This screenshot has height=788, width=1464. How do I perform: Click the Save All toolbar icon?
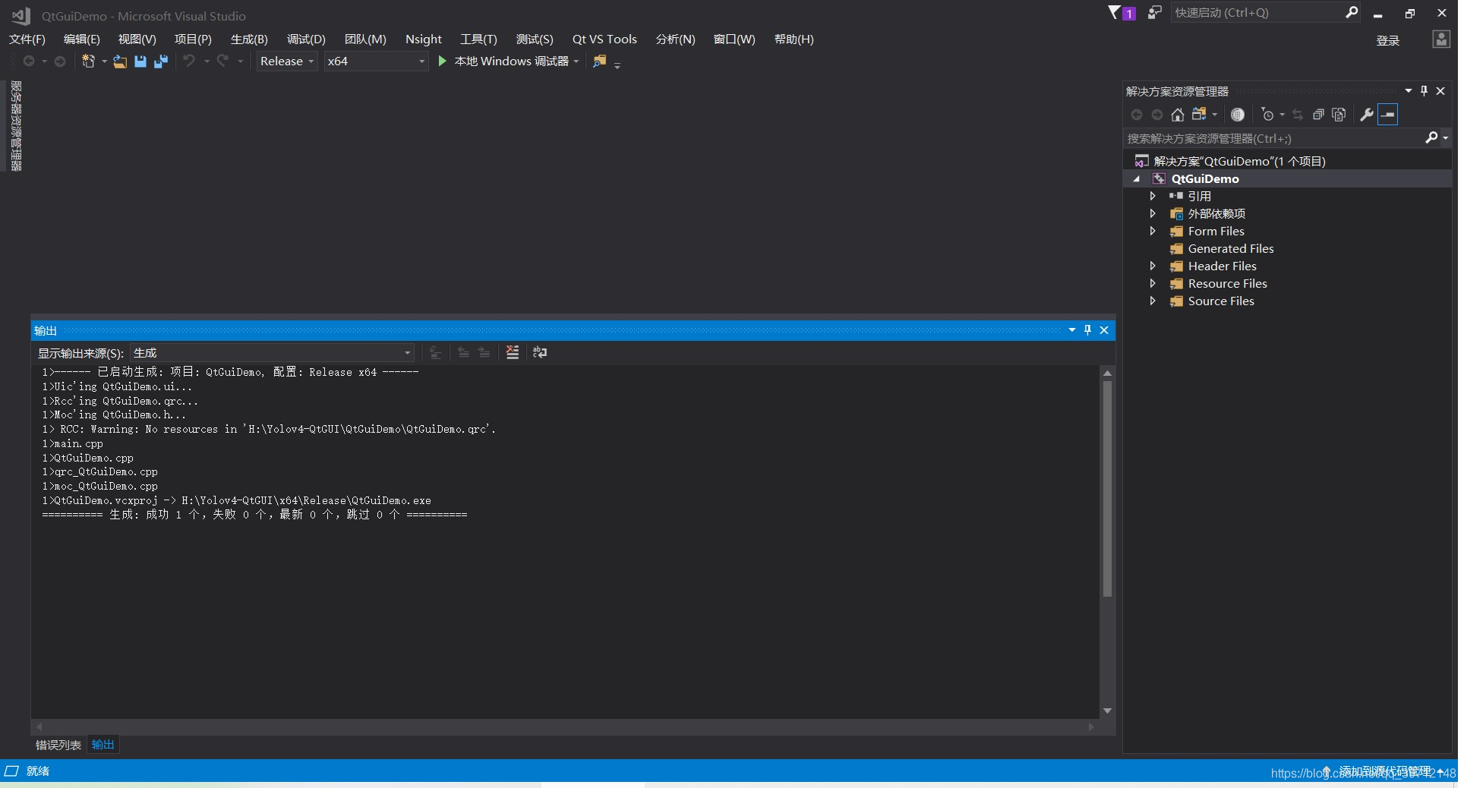[160, 61]
